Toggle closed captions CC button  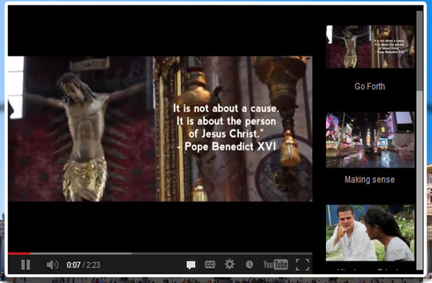[210, 265]
